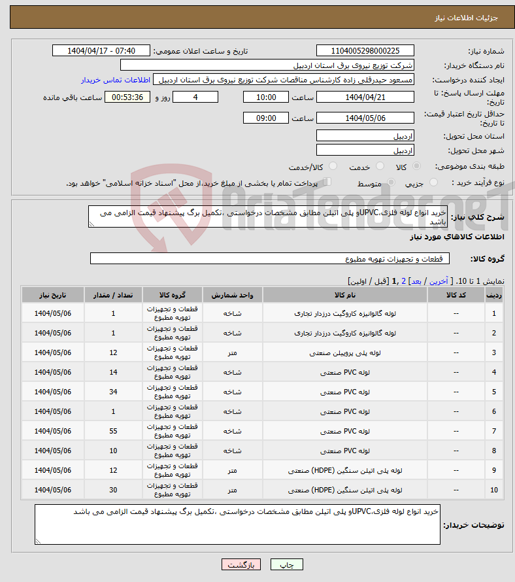This screenshot has height=582, width=515.
Task: Select the جزیی purchase type radio
Action: pyautogui.click(x=433, y=182)
